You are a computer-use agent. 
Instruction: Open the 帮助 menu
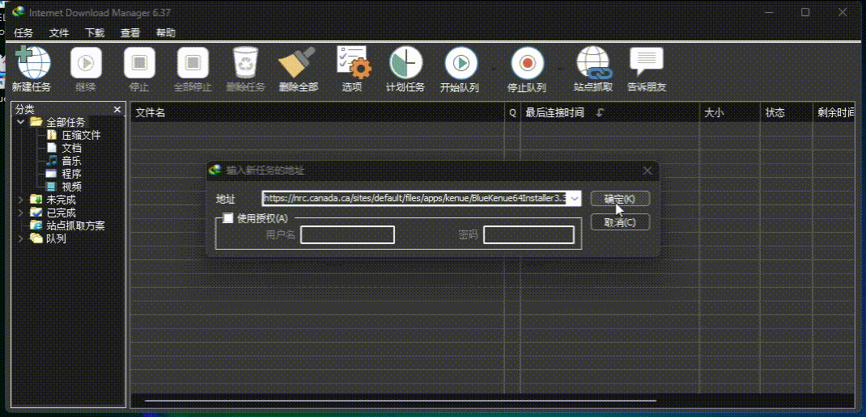166,33
